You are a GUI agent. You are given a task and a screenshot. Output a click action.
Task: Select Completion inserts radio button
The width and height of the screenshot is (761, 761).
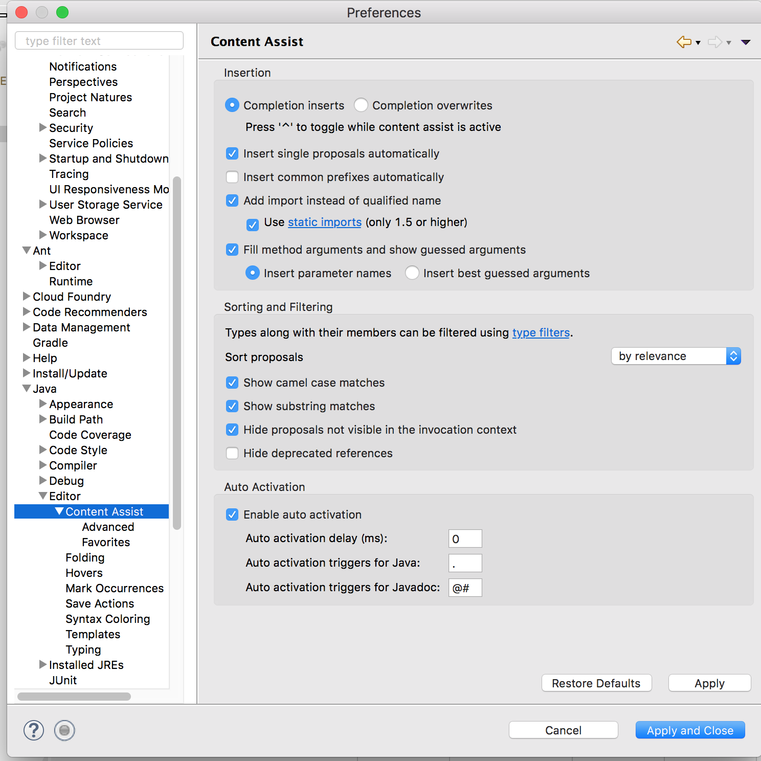pyautogui.click(x=232, y=105)
